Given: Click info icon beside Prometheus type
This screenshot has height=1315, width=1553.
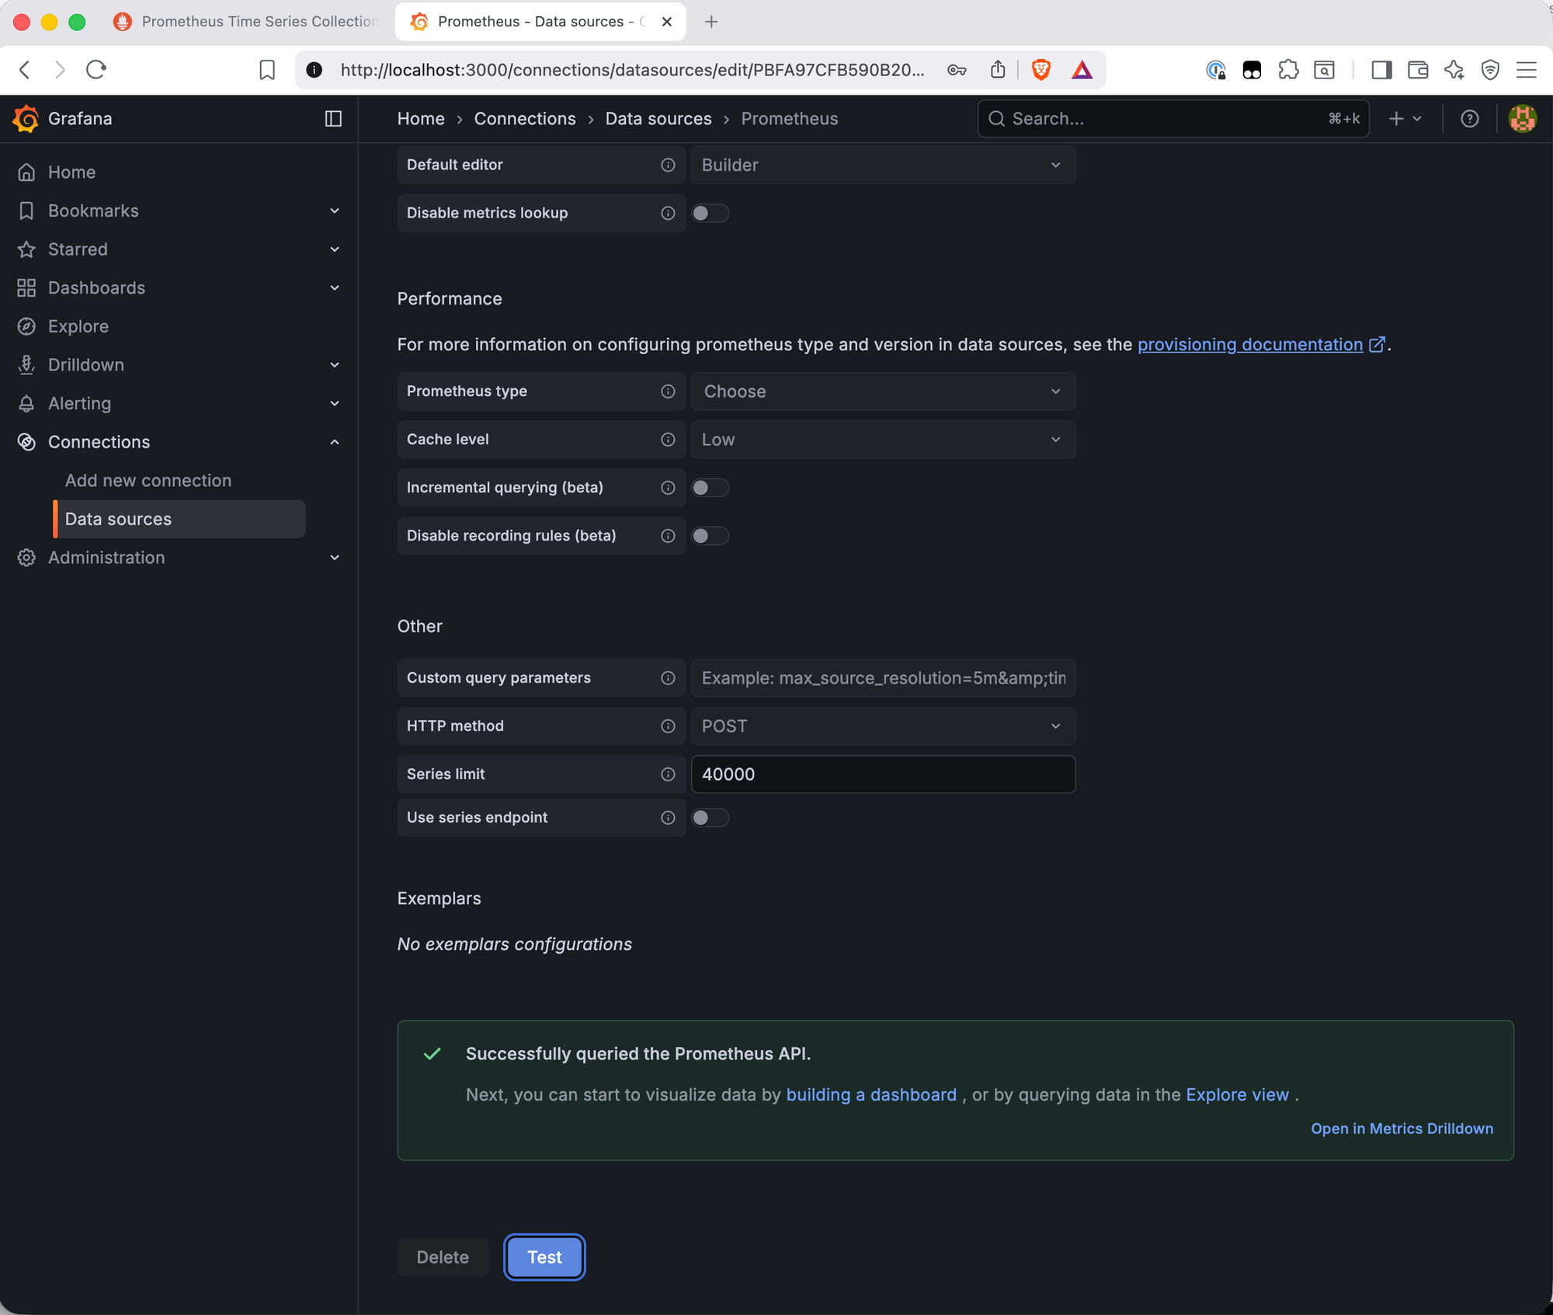Looking at the screenshot, I should click(x=668, y=391).
